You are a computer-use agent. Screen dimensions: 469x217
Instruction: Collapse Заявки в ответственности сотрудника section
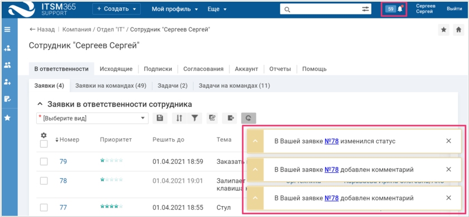point(40,104)
